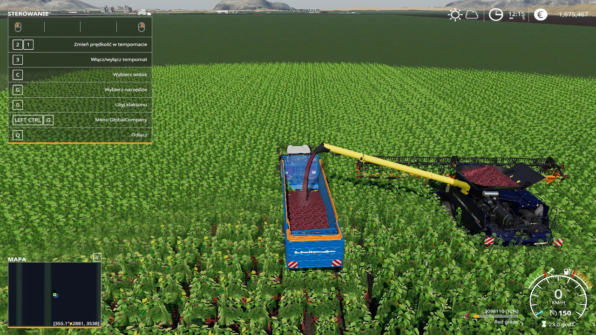Click the wrench damage gauge icon
596x335 pixels.
[550, 271]
